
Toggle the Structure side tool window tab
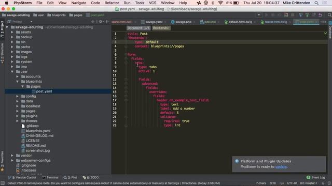click(x=2, y=53)
